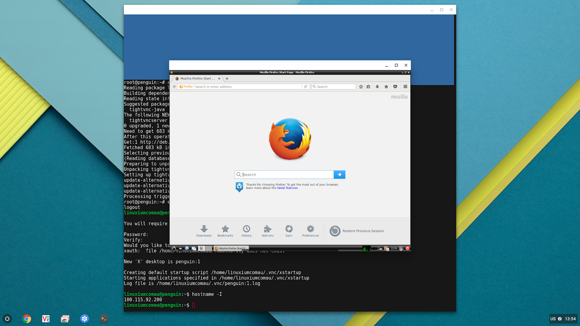This screenshot has height=326, width=580.
Task: Open Add-ons from the start page
Action: pos(268,231)
